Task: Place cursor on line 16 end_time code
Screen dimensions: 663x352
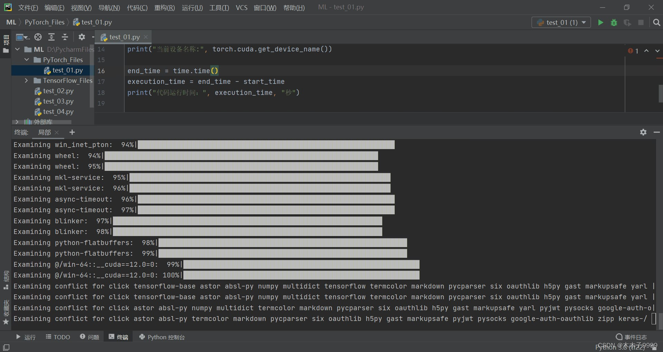Action: tap(173, 71)
